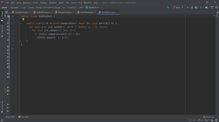The width and height of the screenshot is (219, 122).
Task: Click the rightmost status bar icon
Action: coord(216,120)
